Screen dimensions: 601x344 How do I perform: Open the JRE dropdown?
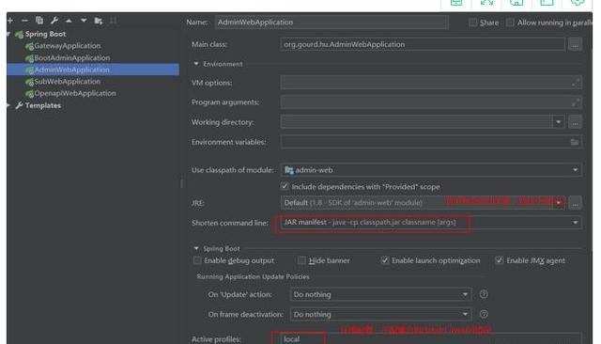click(x=559, y=203)
